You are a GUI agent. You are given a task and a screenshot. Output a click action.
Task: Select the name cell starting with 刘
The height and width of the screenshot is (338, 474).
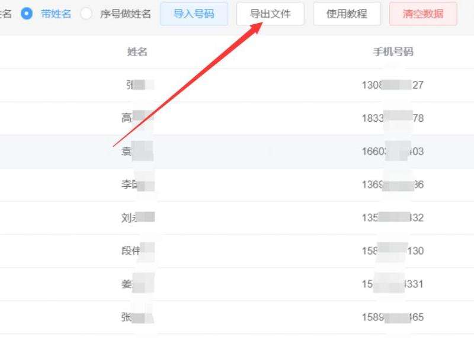pyautogui.click(x=137, y=218)
